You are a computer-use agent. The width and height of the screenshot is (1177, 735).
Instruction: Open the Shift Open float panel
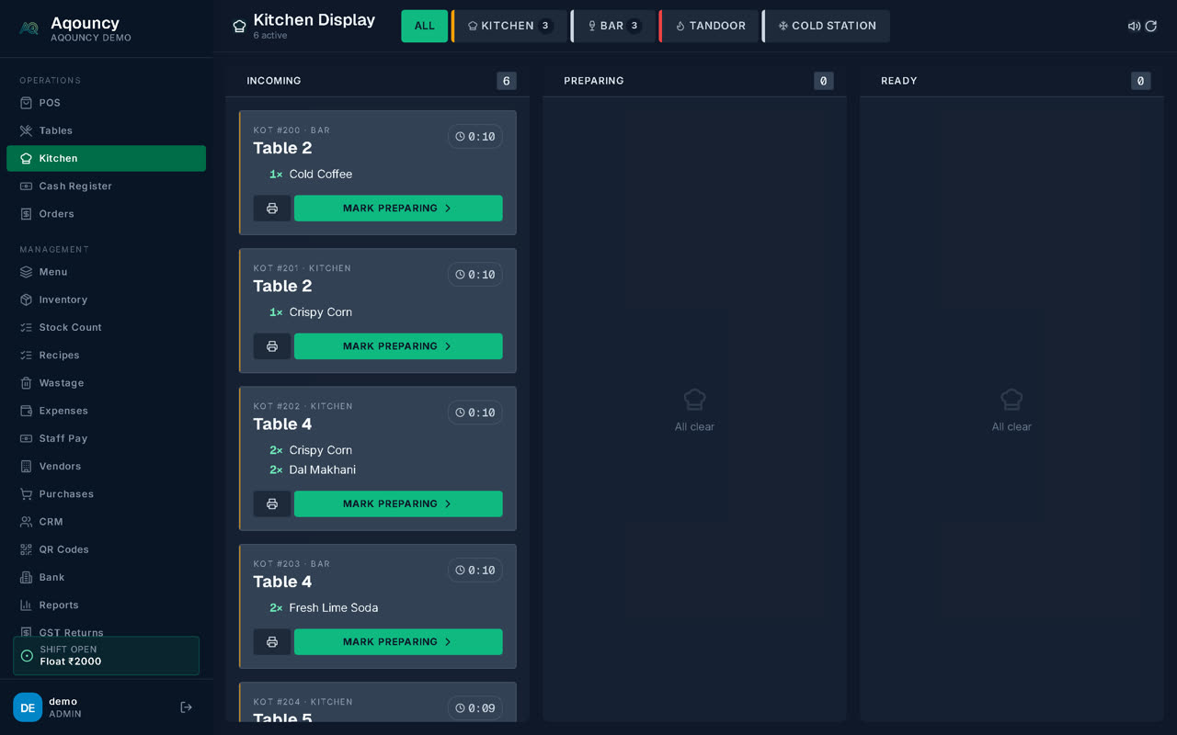(x=106, y=656)
